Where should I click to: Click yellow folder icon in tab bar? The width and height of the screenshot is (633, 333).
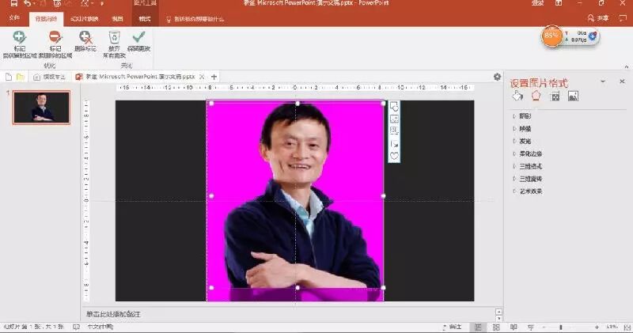pyautogui.click(x=21, y=77)
